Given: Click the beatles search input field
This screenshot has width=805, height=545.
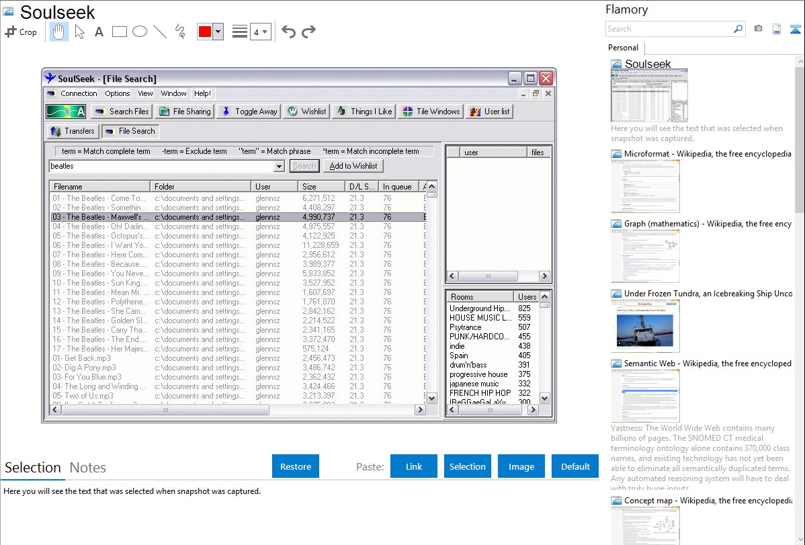Looking at the screenshot, I should click(162, 166).
